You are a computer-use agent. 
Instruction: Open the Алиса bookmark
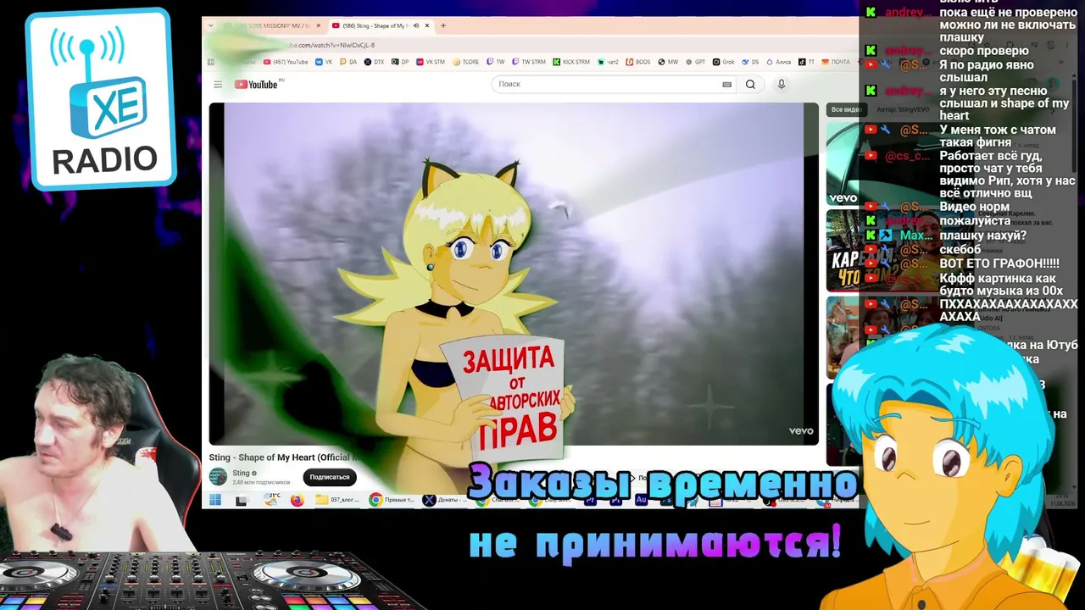pyautogui.click(x=779, y=62)
